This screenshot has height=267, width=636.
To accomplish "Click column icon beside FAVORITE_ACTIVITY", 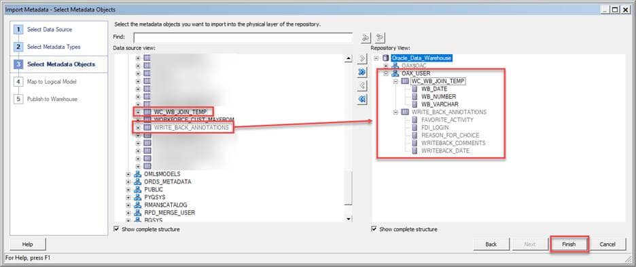I will click(x=414, y=120).
